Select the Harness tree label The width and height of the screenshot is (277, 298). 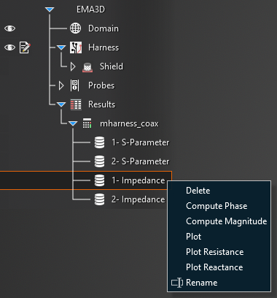coord(104,47)
